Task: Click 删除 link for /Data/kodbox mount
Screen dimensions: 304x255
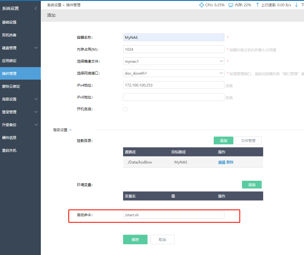Action: click(x=230, y=162)
